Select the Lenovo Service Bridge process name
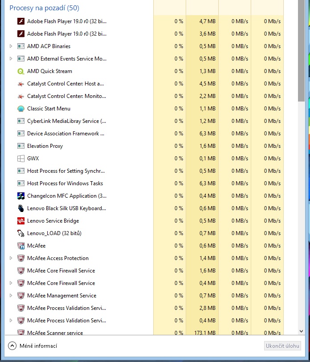Screen dimensions: 310x362 (53, 221)
